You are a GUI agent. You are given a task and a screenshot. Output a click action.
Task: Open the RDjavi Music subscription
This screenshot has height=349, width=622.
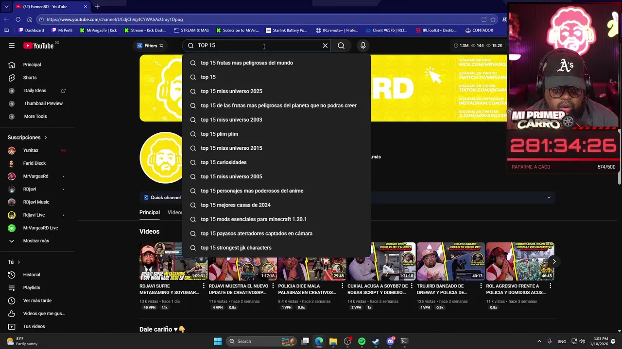[x=37, y=202]
